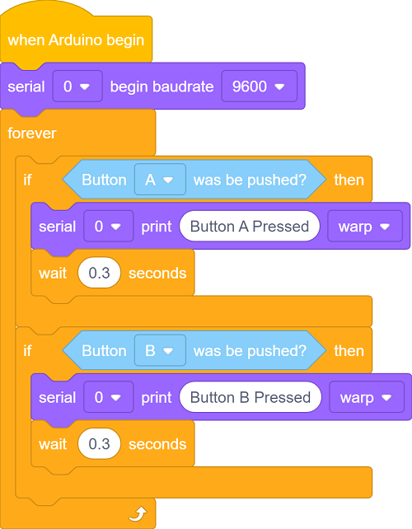
Task: Open the Button B selector dropdown
Action: (x=160, y=350)
